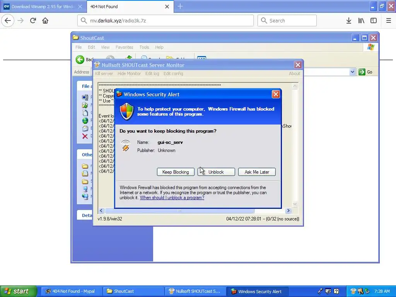396x297 pixels.
Task: Click the globe publish icon in File tasks
Action: coord(85,121)
